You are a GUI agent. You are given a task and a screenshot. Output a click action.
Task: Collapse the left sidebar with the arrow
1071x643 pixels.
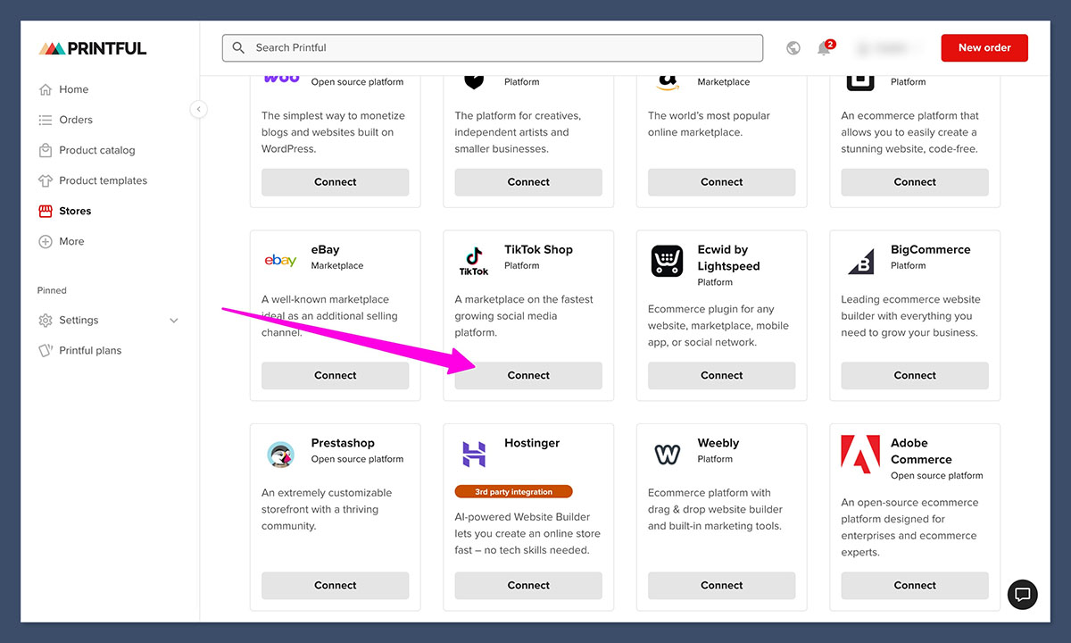(199, 109)
